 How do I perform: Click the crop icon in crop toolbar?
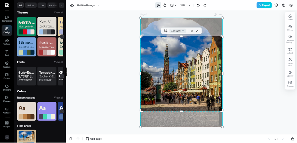click(x=166, y=31)
